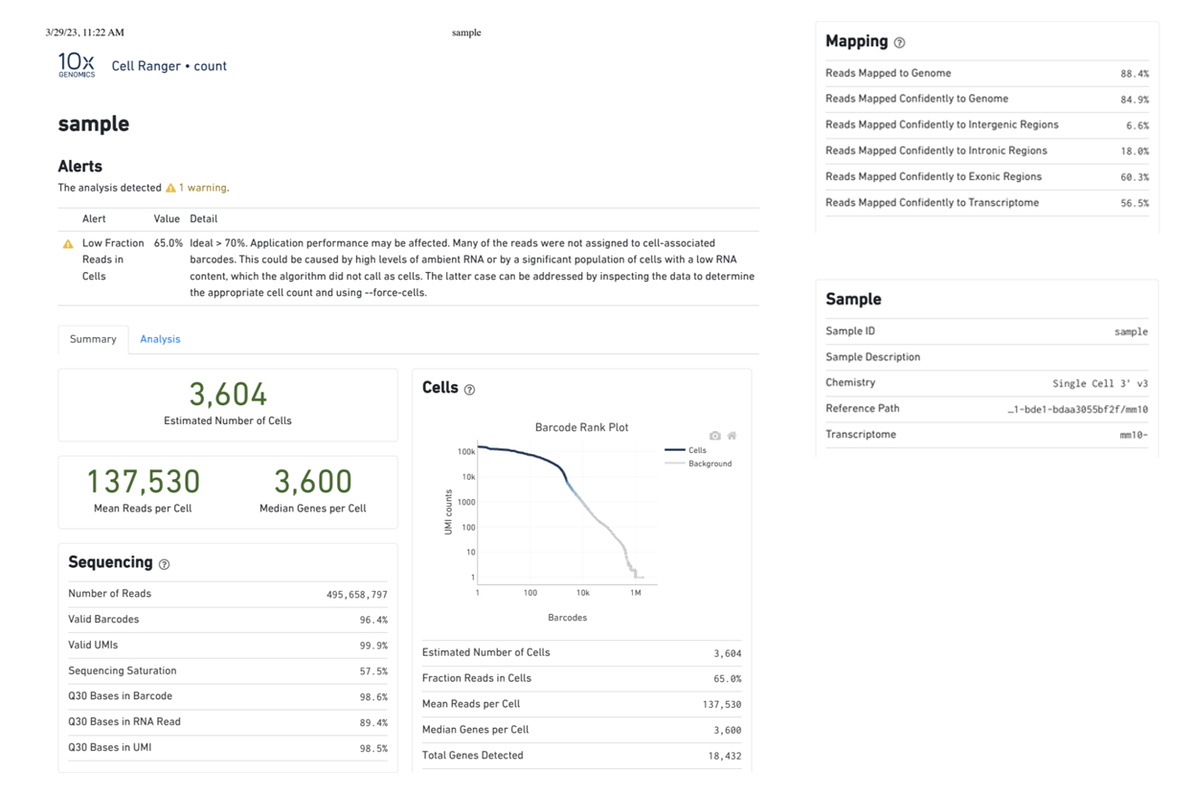Open help icon next to Cells heading
Viewport: 1195px width, 794px height.
[x=469, y=390]
